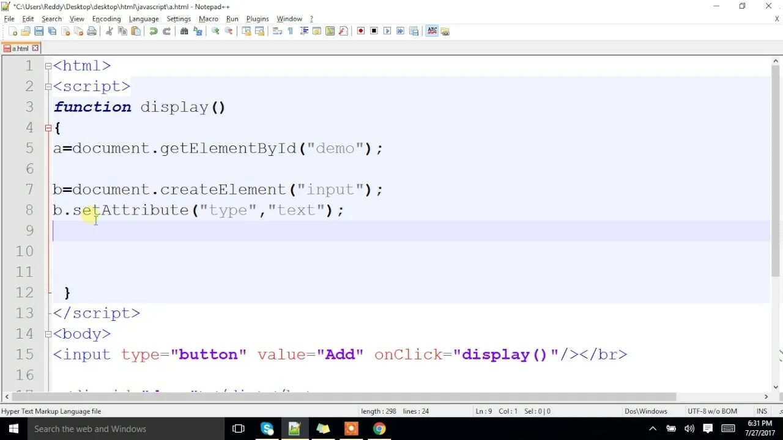Viewport: 783px width, 440px height.
Task: Collapse the body fold marker on line 14
Action: click(48, 334)
